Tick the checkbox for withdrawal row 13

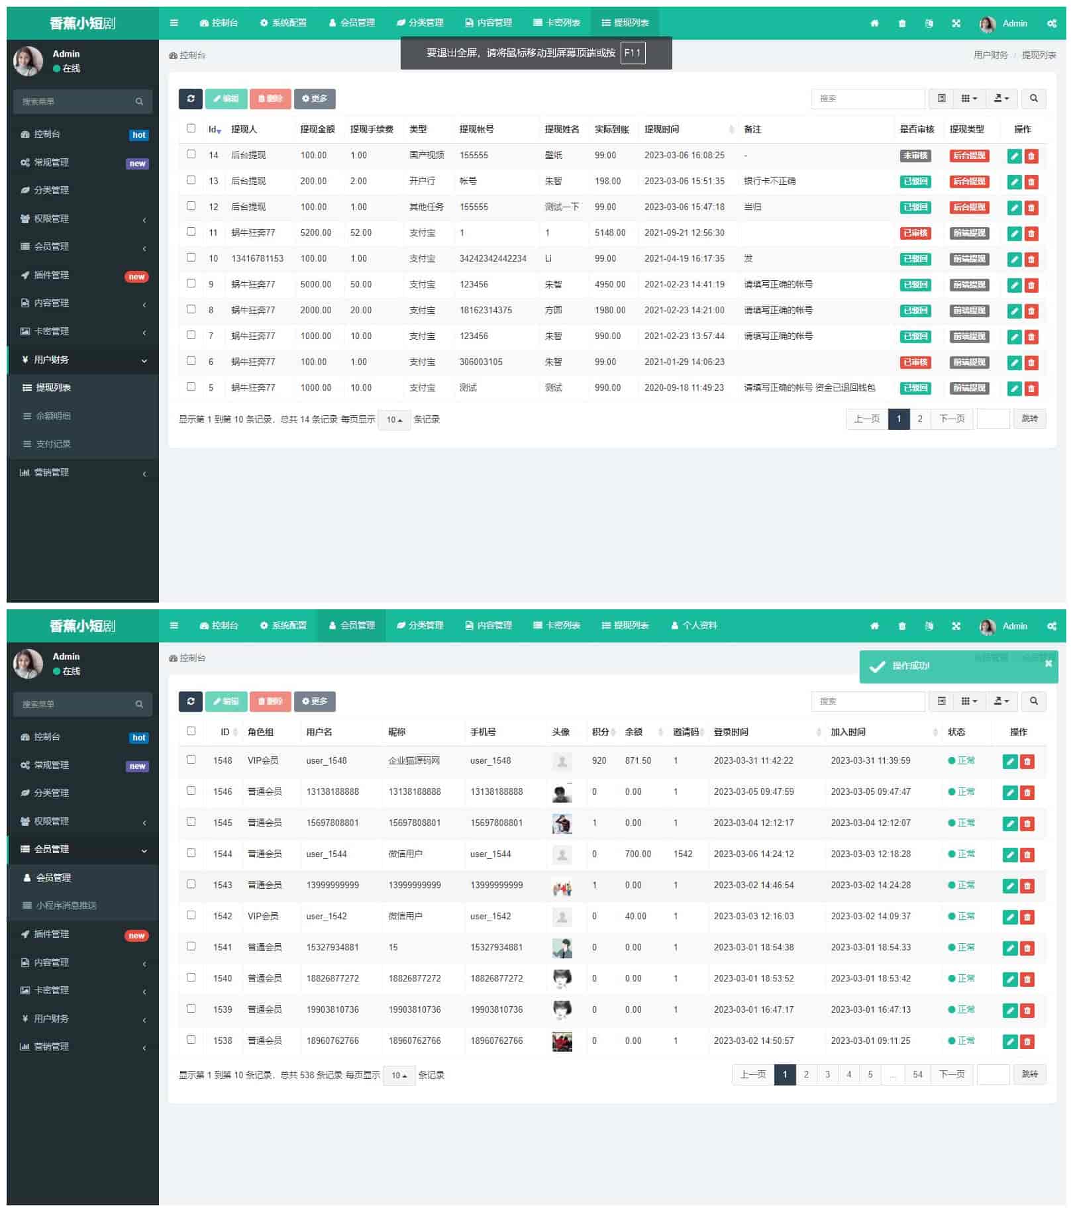point(191,180)
